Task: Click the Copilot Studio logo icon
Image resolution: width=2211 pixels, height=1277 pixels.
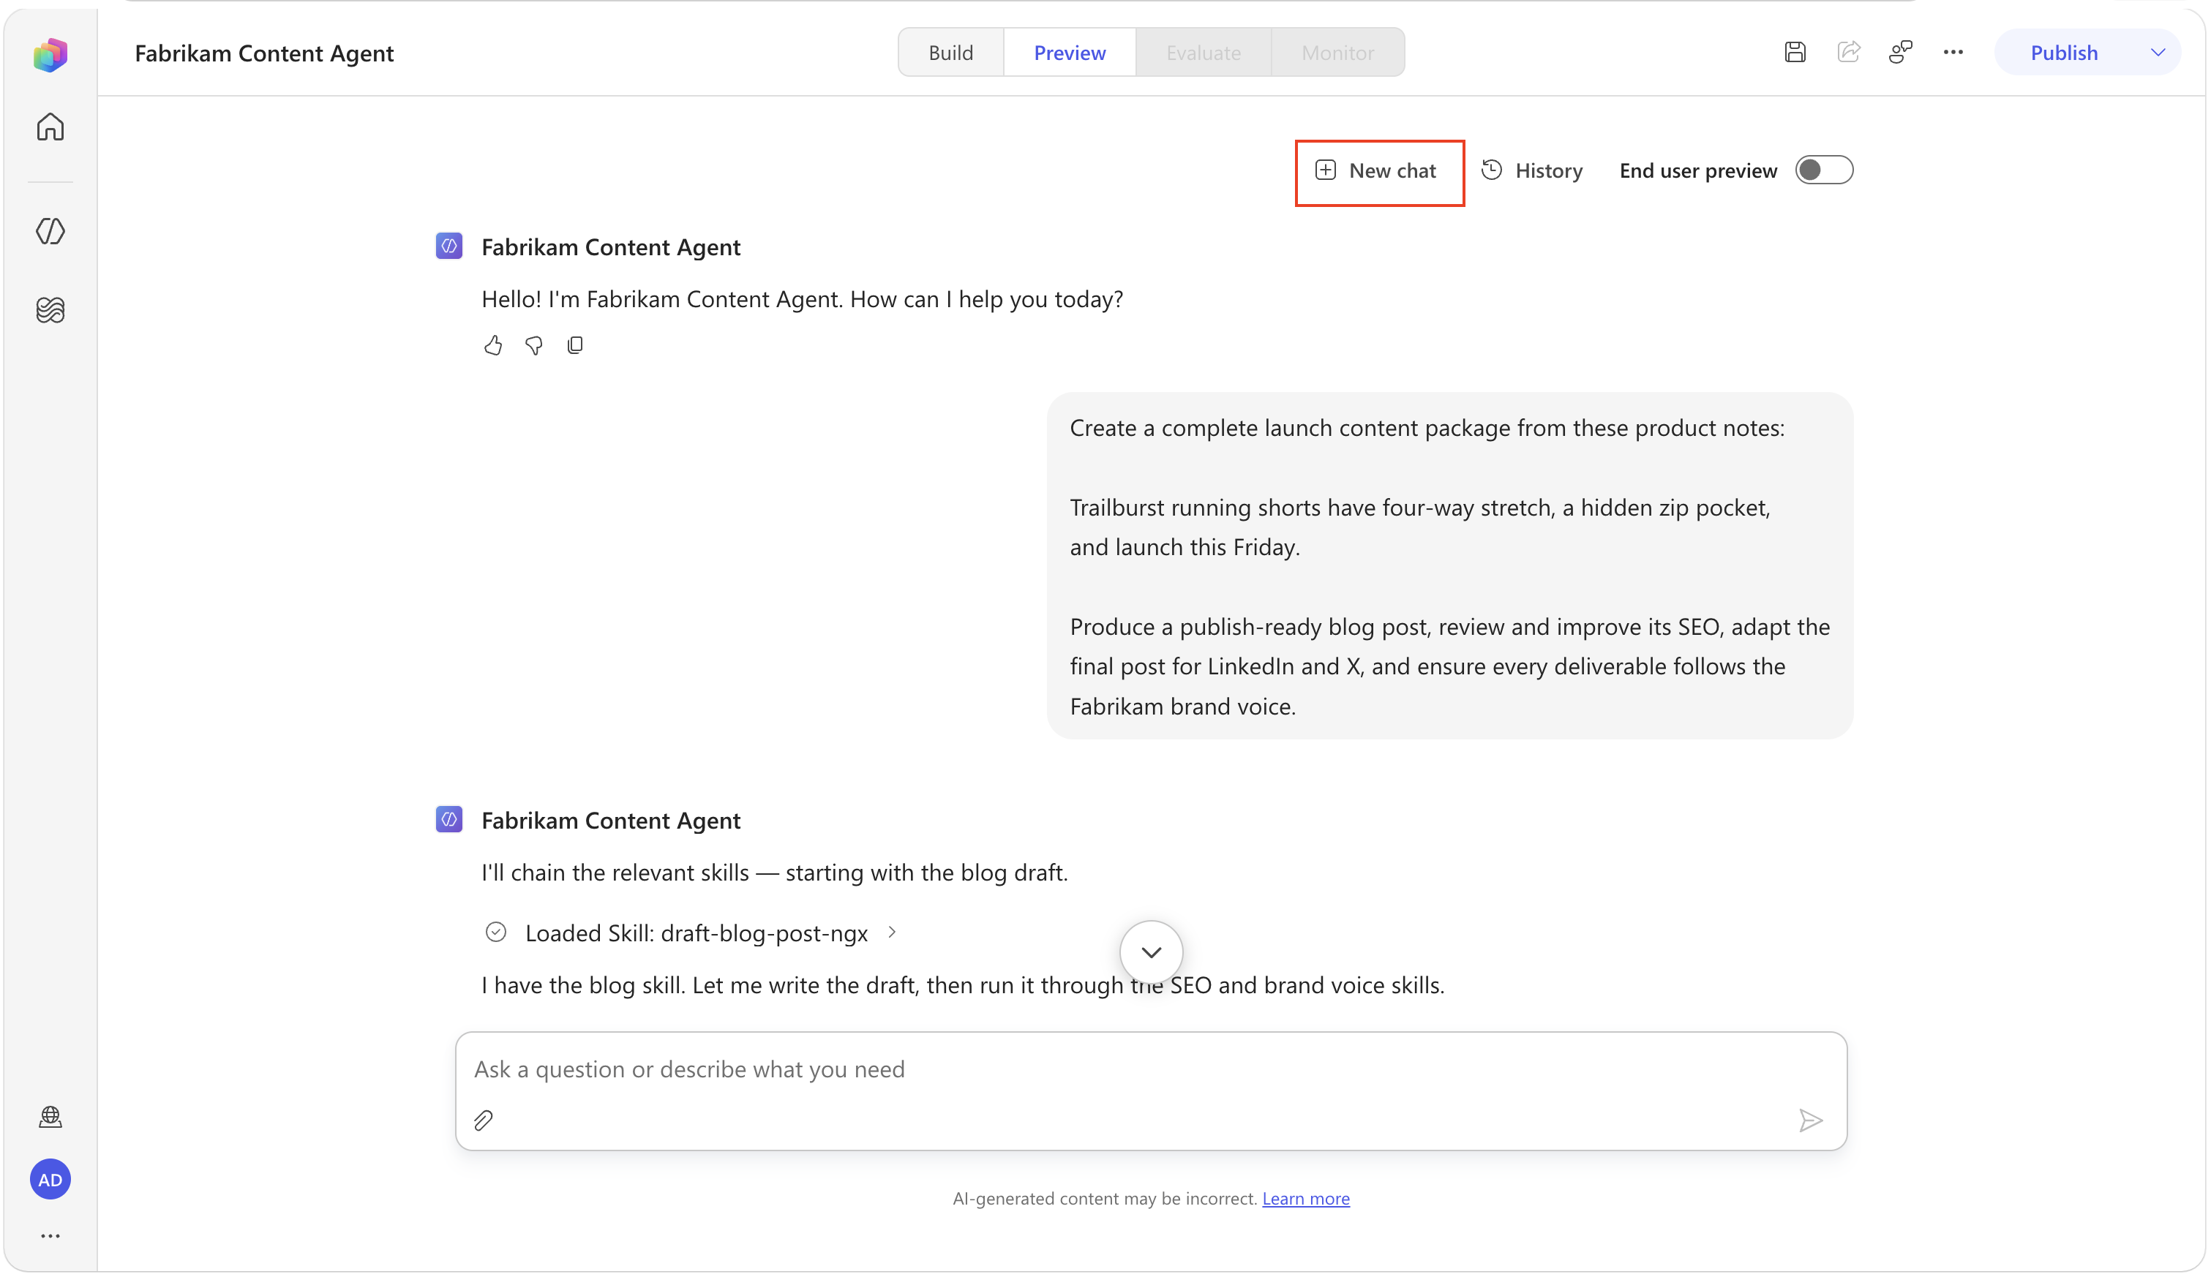Action: point(50,54)
